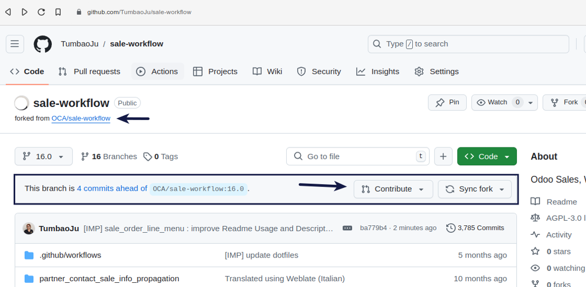View the 4 commits ahead link
This screenshot has width=586, height=287.
[112, 189]
